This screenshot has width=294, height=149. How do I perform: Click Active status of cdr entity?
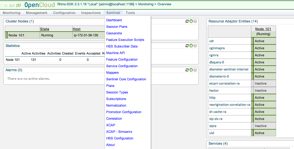tap(259, 41)
